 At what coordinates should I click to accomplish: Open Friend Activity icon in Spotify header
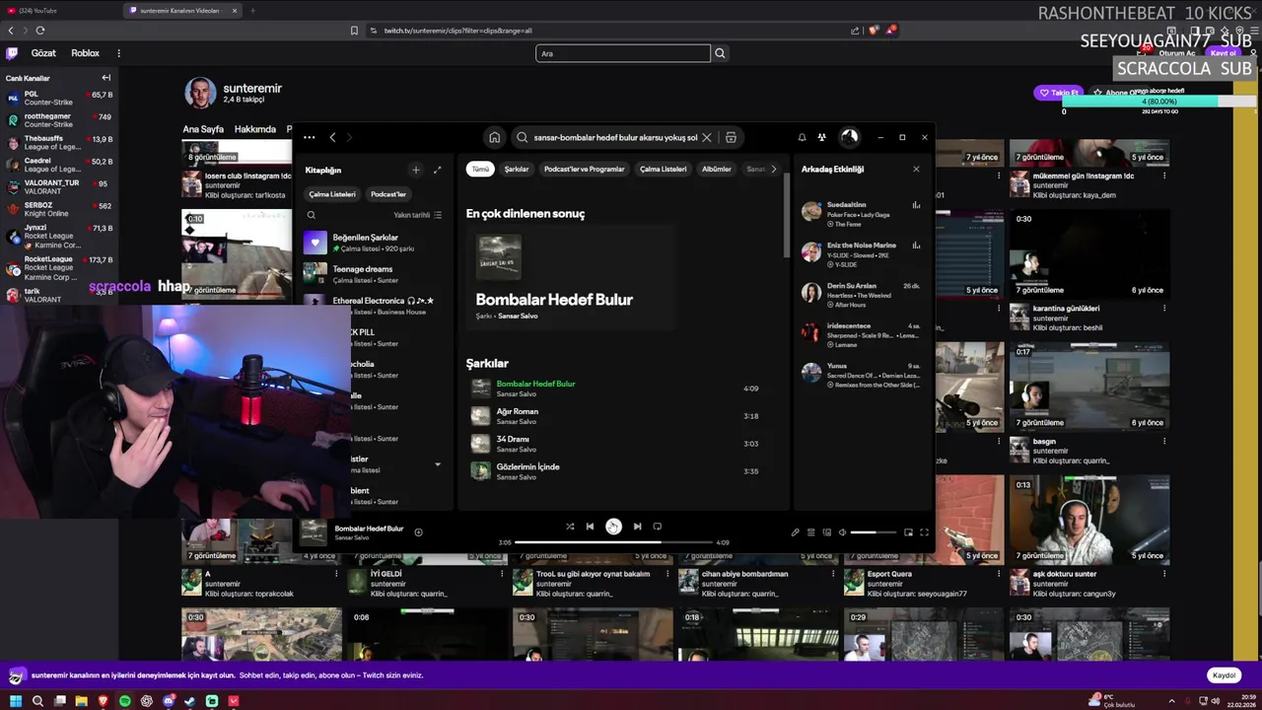click(x=821, y=138)
